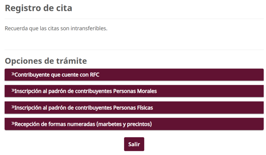The image size is (266, 155).
Task: Open the Personas Morales trámite options
Action: [x=133, y=91]
